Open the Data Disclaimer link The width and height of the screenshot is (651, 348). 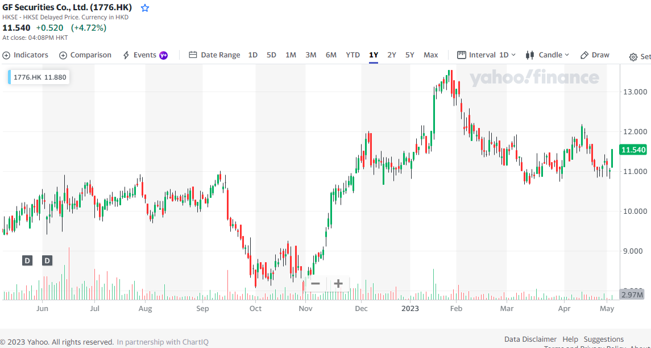pyautogui.click(x=530, y=339)
